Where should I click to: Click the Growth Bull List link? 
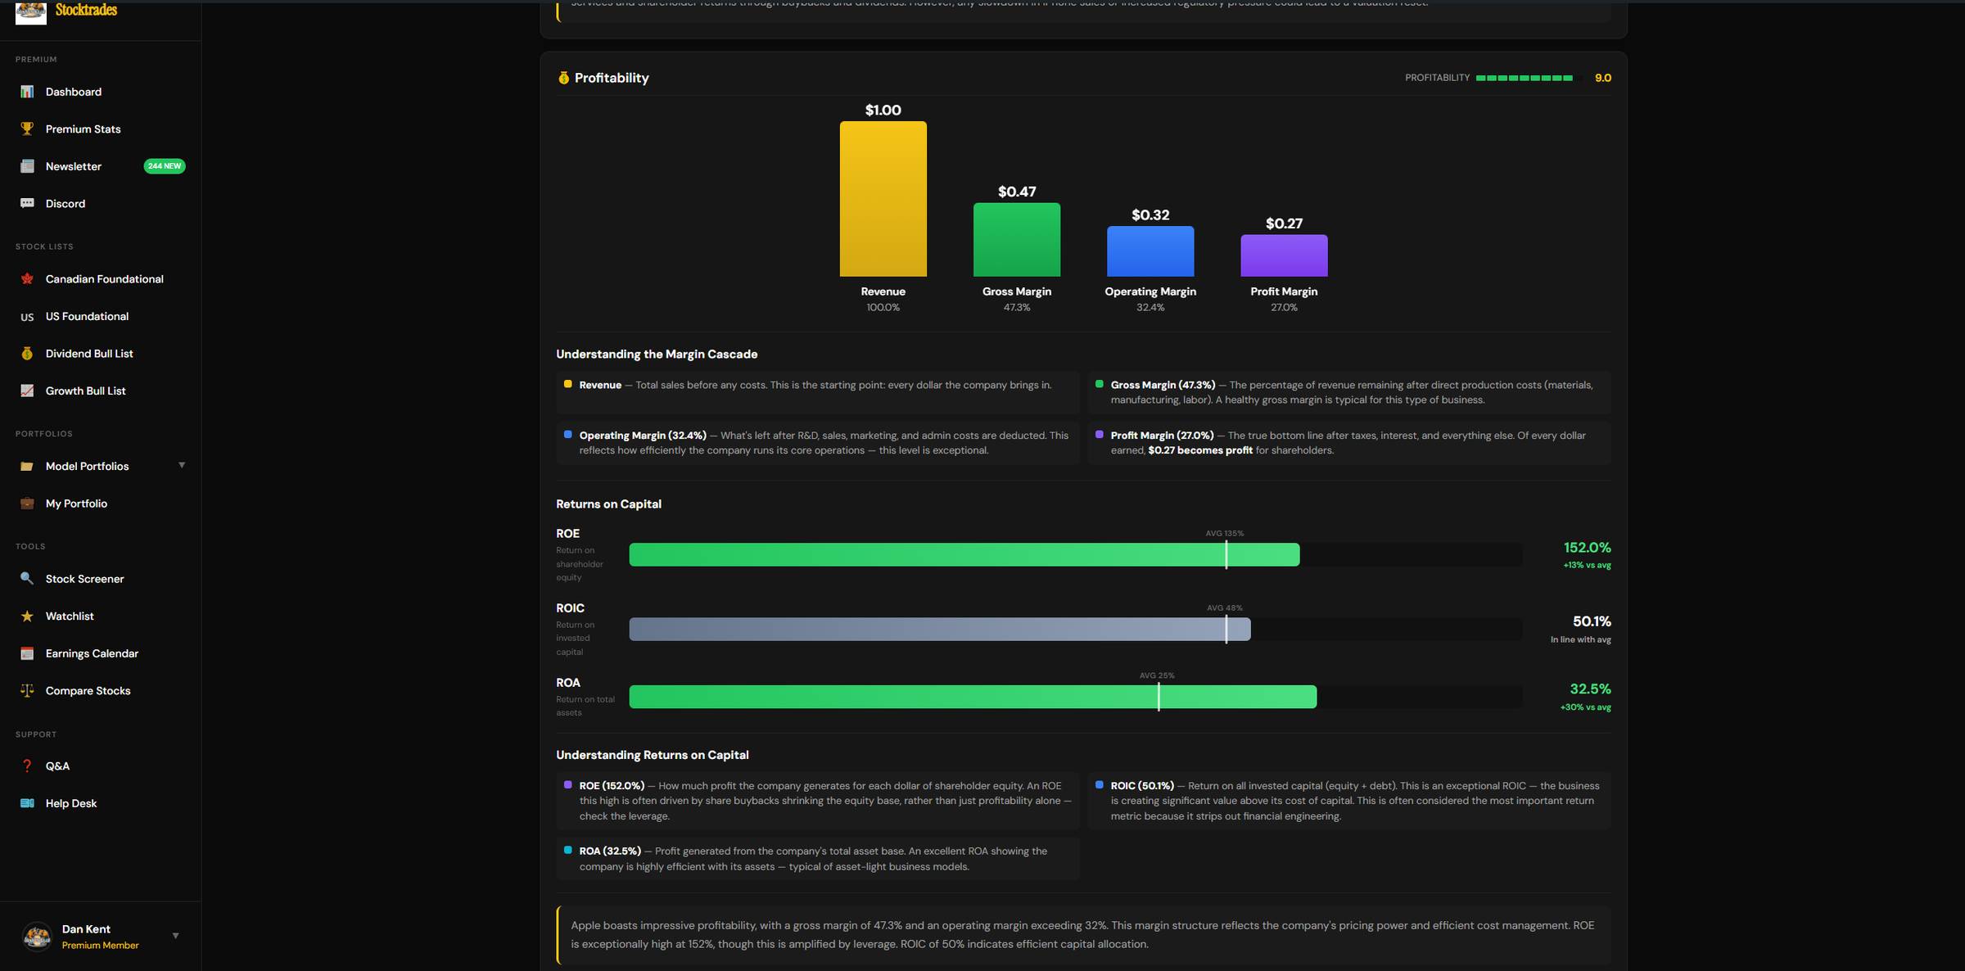85,391
